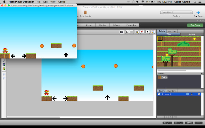Remove the layer with the minus button
The width and height of the screenshot is (205, 128).
[163, 117]
